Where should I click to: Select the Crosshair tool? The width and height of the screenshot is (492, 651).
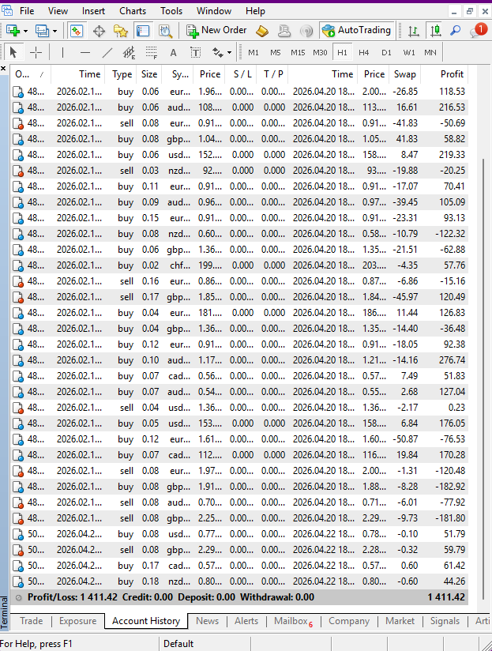pyautogui.click(x=36, y=52)
